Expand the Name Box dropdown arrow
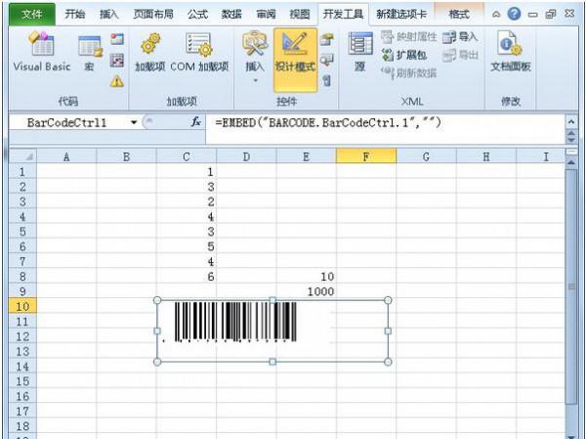This screenshot has width=586, height=439. click(134, 122)
